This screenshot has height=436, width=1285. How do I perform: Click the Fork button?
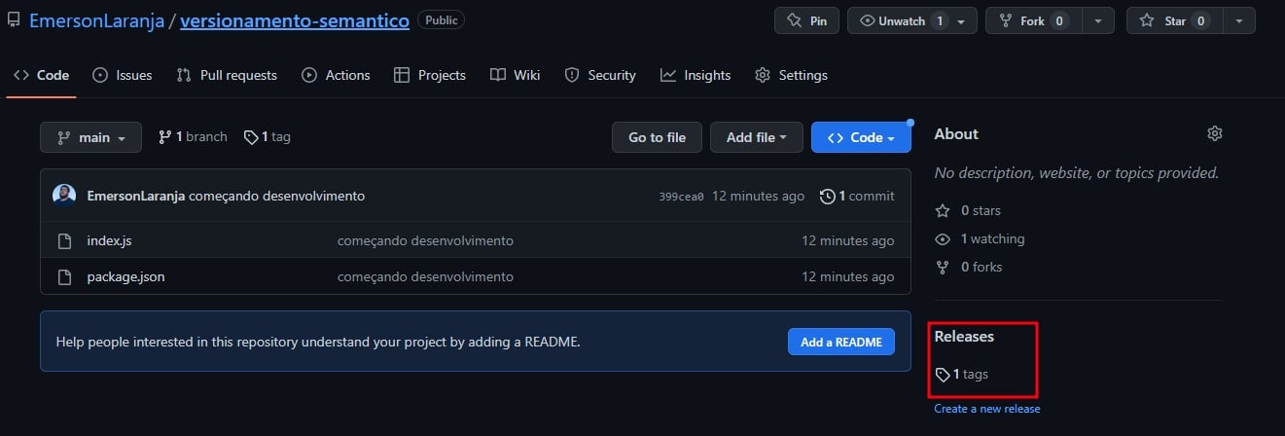tap(1033, 20)
